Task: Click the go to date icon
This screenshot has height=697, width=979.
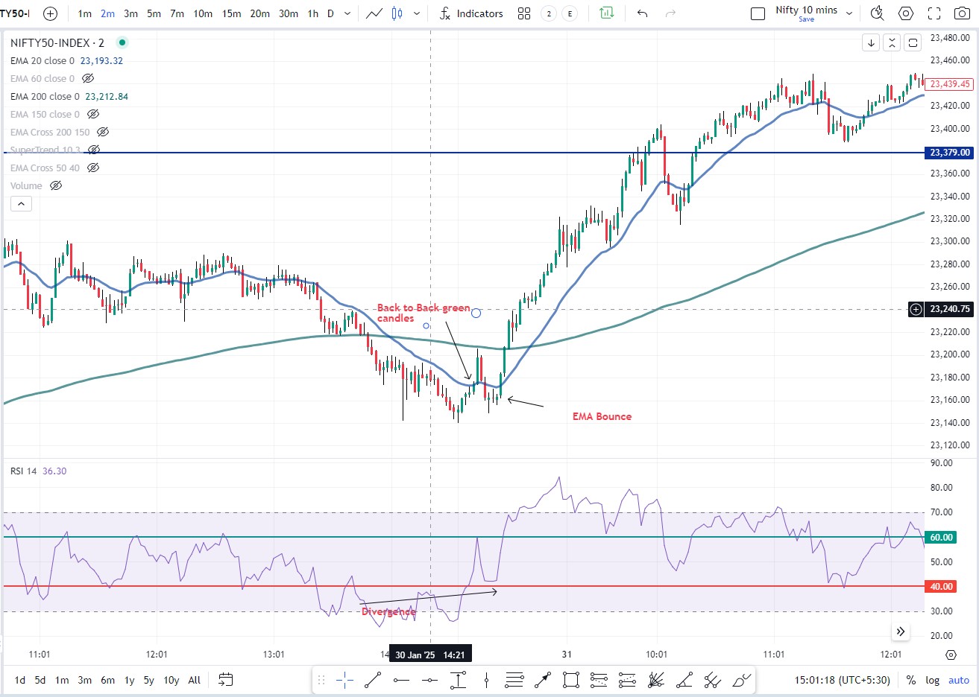Action: point(225,679)
